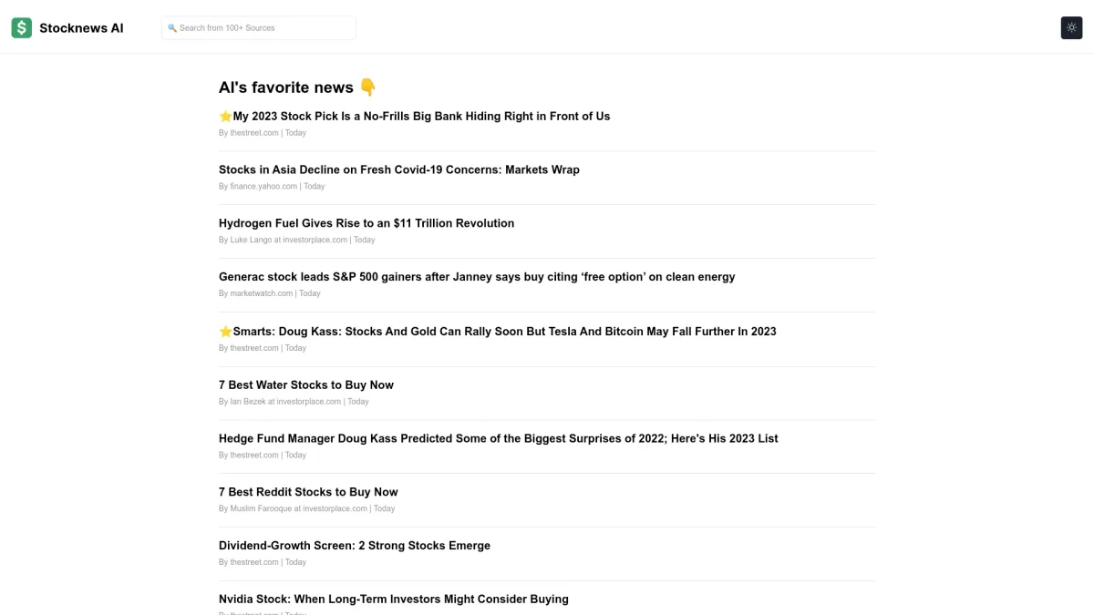Click the AI's favorite news heading
The height and width of the screenshot is (615, 1094).
click(285, 87)
